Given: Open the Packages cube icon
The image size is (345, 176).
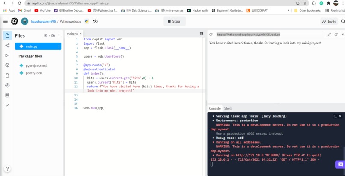Looking at the screenshot, I should click(7, 65).
